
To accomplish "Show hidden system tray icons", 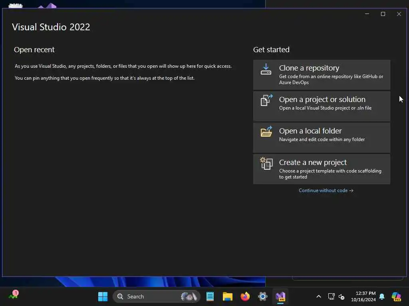I will (318, 296).
